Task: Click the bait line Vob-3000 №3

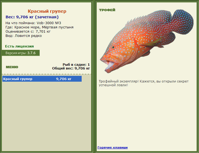Action: 33,23
